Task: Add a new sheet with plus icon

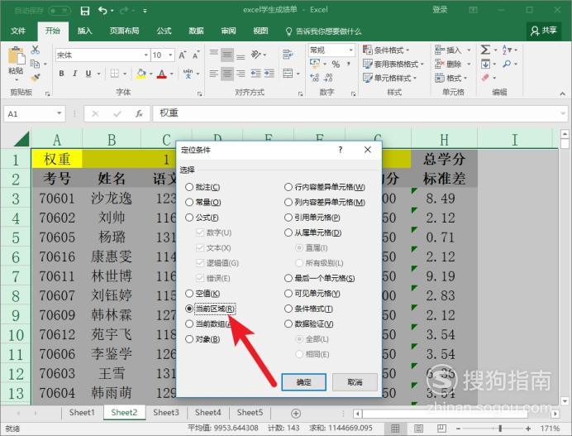Action: pos(296,414)
